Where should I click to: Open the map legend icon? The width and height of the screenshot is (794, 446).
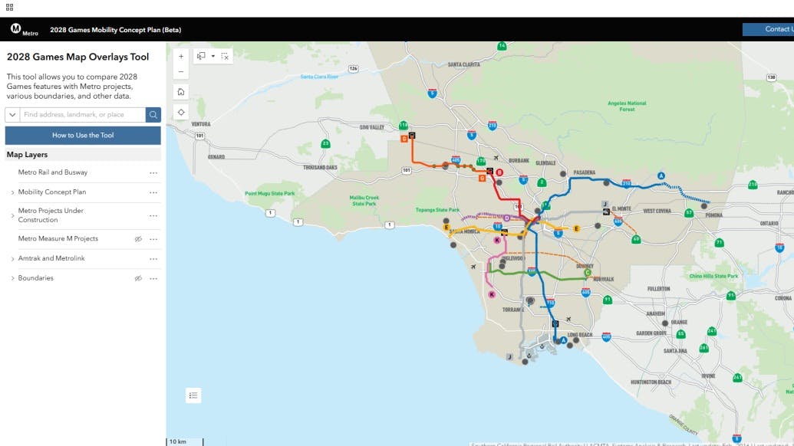[193, 395]
